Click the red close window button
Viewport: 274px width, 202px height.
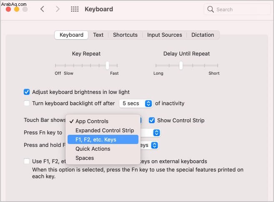tap(8, 9)
